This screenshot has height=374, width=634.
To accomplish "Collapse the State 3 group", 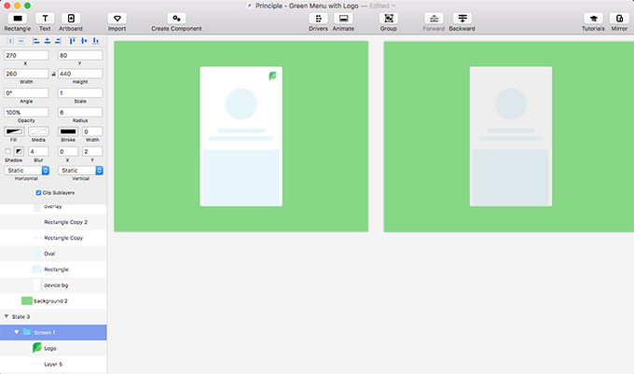I will click(x=7, y=317).
